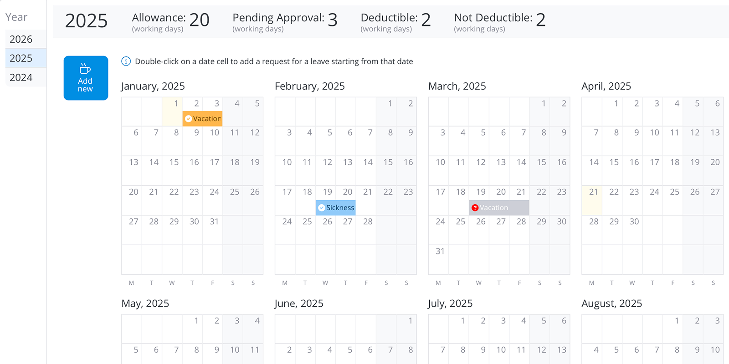This screenshot has width=729, height=364.
Task: Click the April 30 date cell
Action: (x=632, y=230)
